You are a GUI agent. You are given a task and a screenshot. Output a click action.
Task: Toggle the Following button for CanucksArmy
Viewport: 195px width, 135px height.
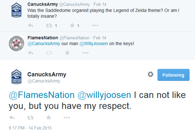(x=174, y=75)
